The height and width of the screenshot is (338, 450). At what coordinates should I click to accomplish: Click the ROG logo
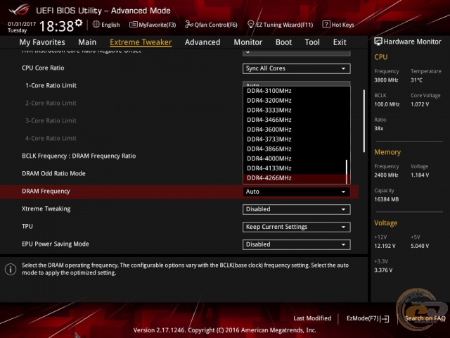(19, 10)
